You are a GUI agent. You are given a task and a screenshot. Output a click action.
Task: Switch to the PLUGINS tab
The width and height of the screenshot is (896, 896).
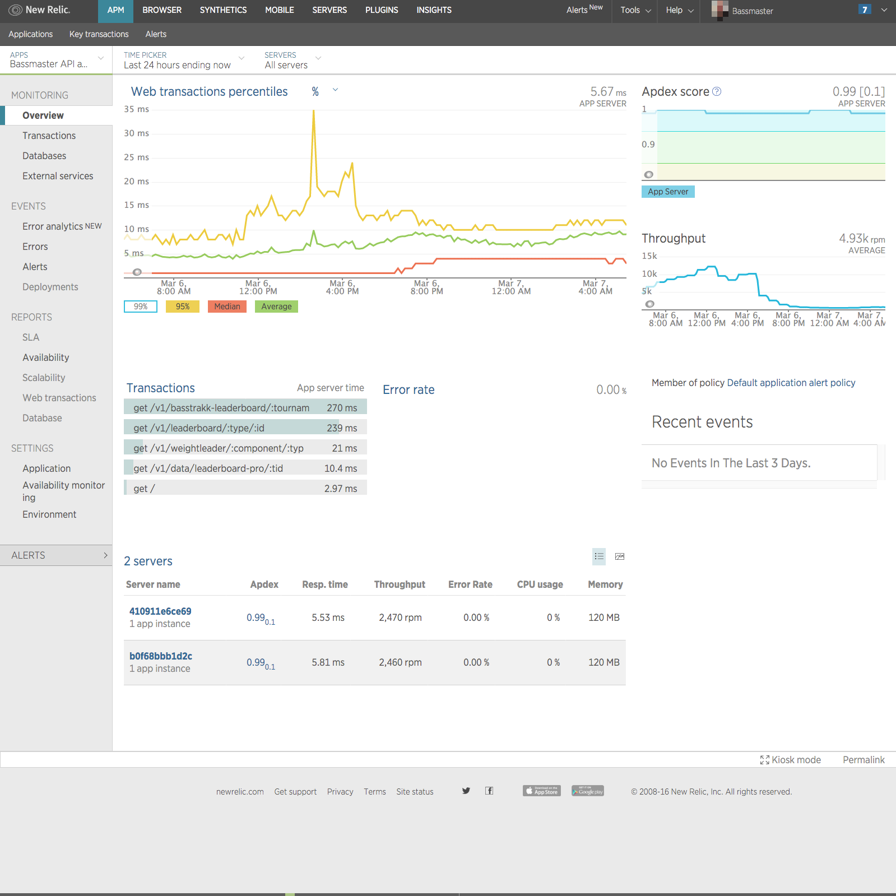click(x=382, y=10)
